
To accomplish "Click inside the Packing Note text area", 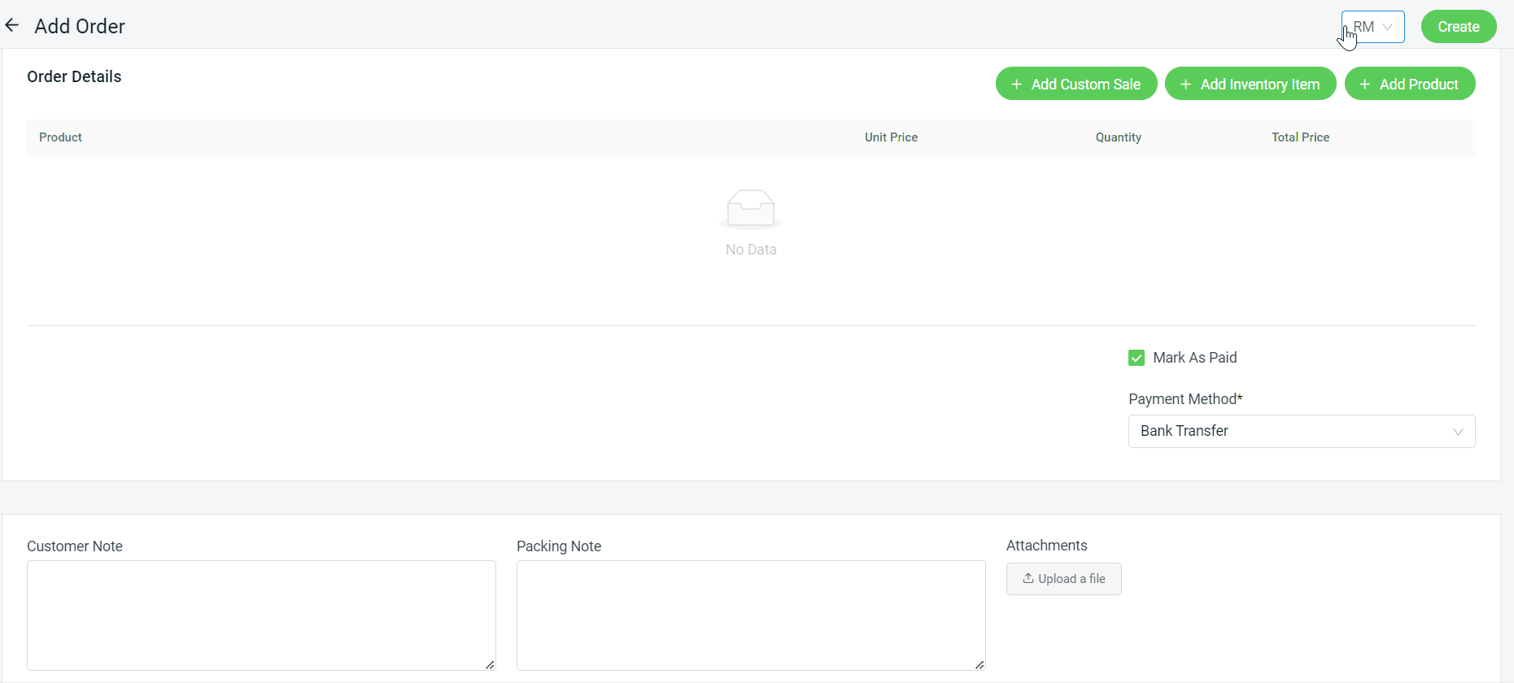I will pyautogui.click(x=750, y=615).
